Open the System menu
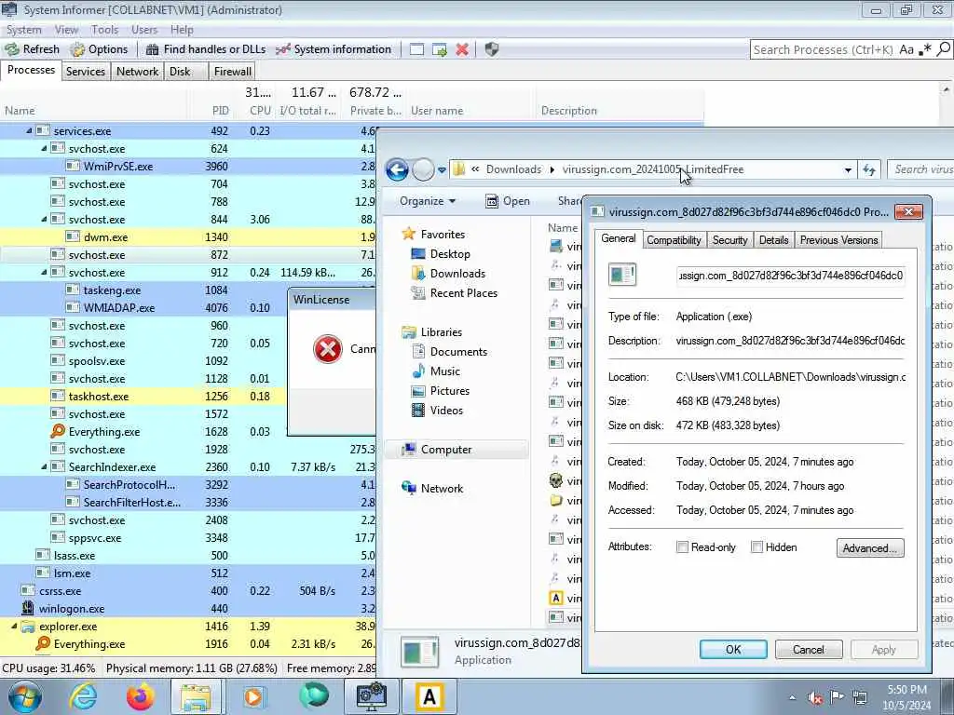Image resolution: width=954 pixels, height=715 pixels. pos(23,30)
